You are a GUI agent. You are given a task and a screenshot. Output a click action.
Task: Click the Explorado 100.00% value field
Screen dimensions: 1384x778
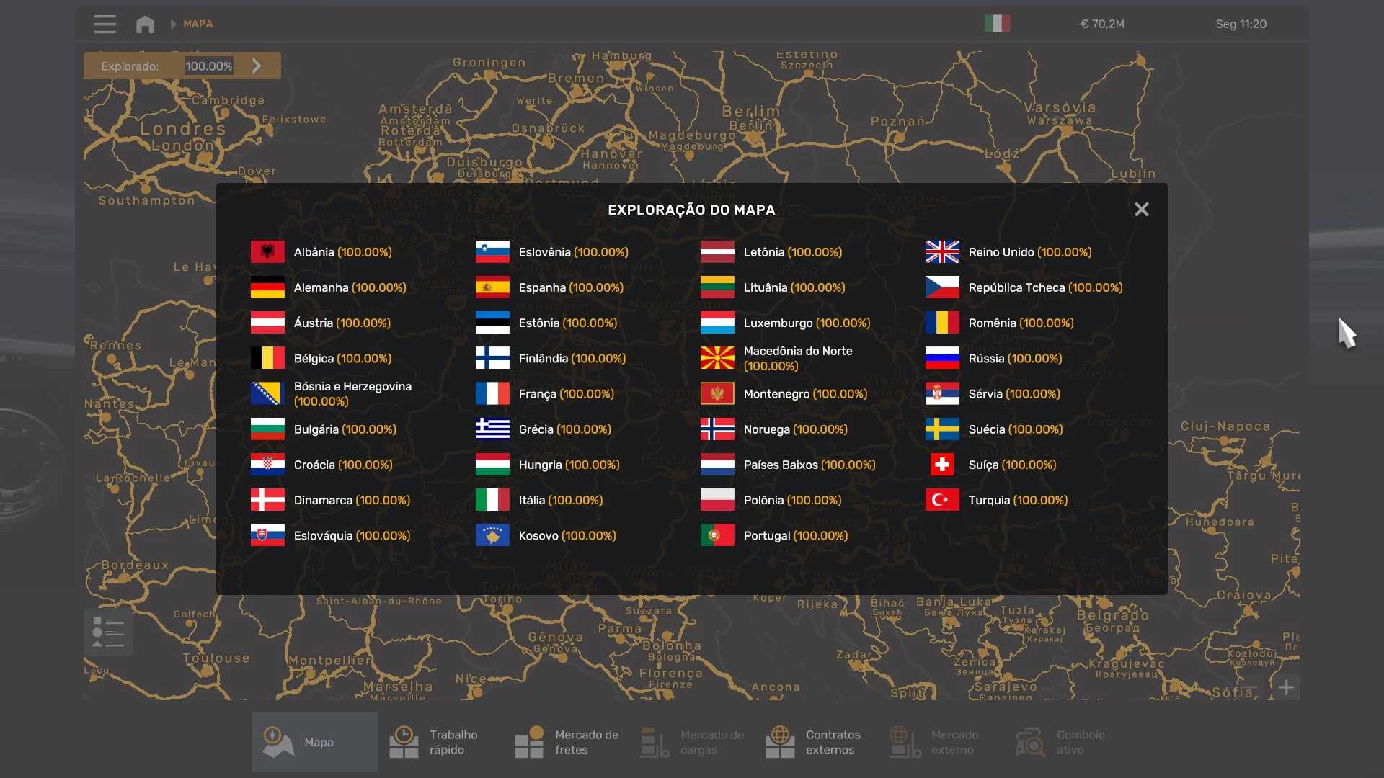click(209, 66)
